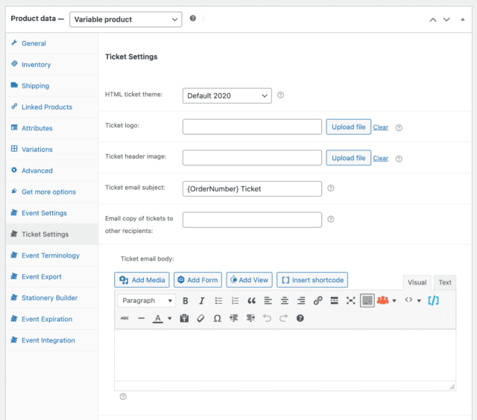This screenshot has width=477, height=420.
Task: Apply italic formatting in the editor toolbar
Action: [201, 301]
